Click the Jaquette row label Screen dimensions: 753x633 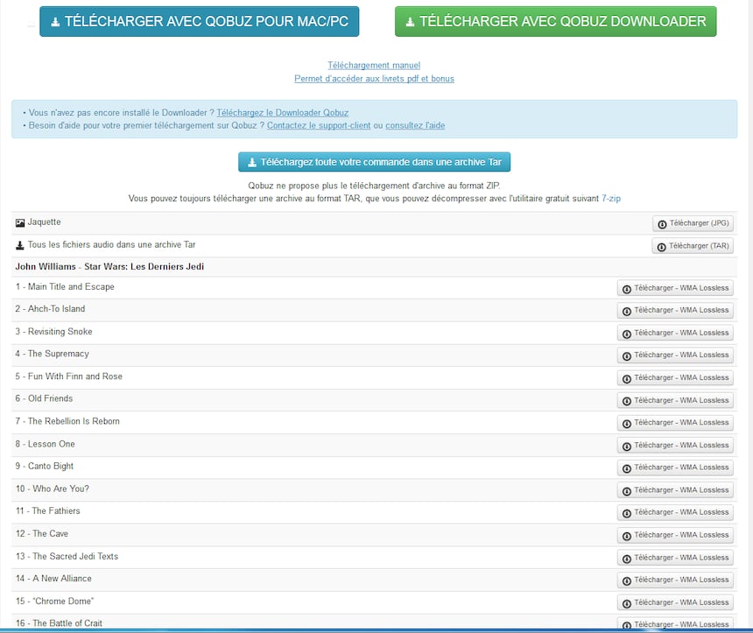pos(44,222)
